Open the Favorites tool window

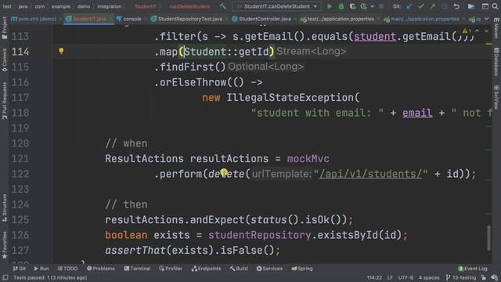[5, 245]
